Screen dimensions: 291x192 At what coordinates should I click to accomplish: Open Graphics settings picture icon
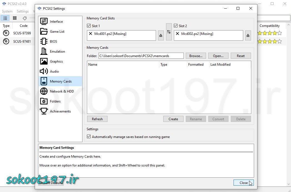click(44, 61)
